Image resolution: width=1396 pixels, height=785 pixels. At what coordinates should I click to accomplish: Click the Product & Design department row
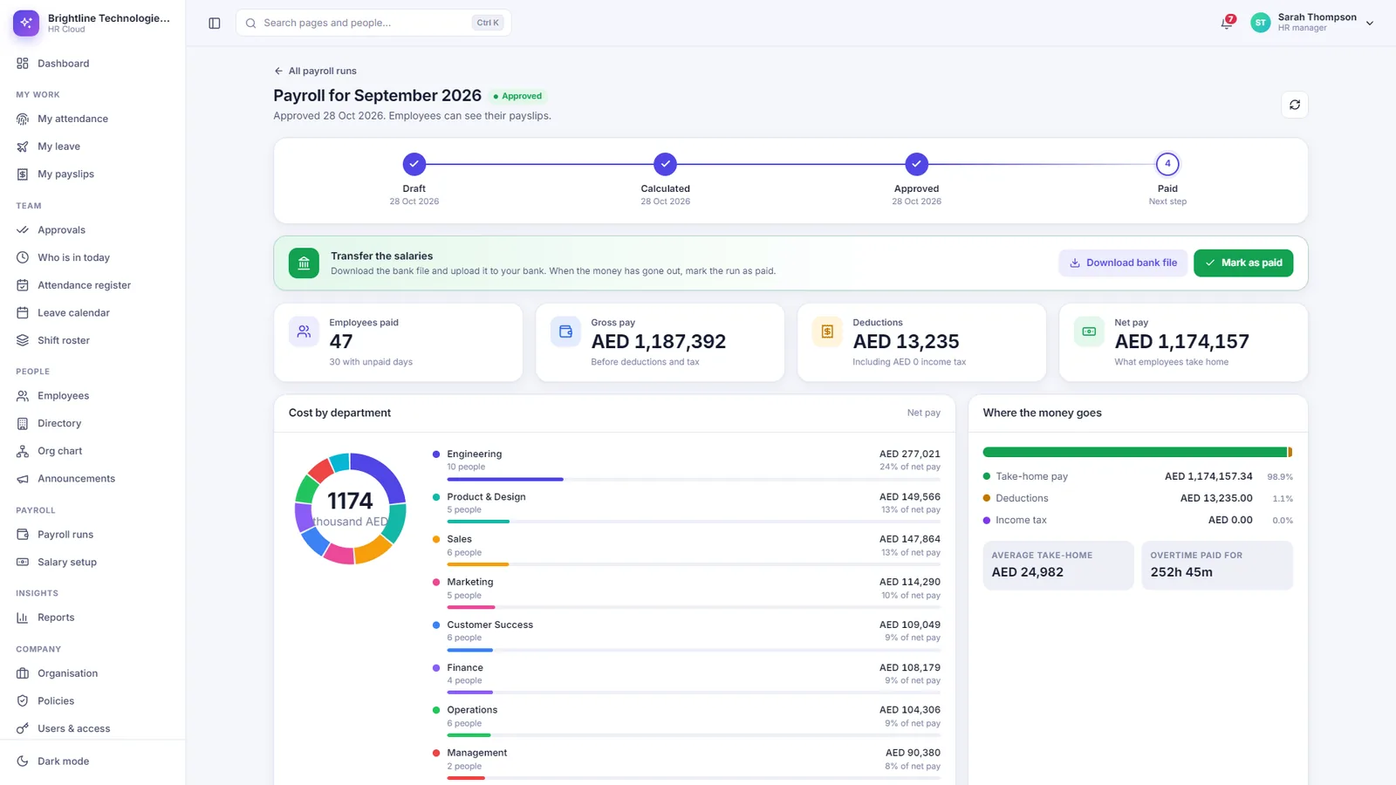pos(687,509)
